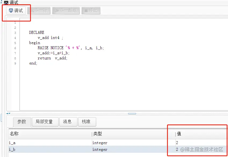Click the 调试 panel title icon
228x157 pixels.
point(6,2)
